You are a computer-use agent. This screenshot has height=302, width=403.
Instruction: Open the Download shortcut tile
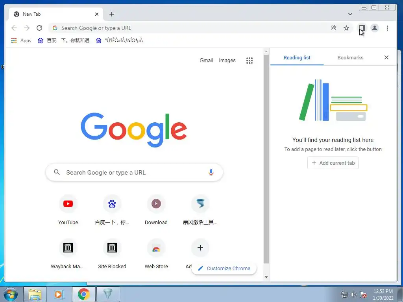[x=156, y=210]
